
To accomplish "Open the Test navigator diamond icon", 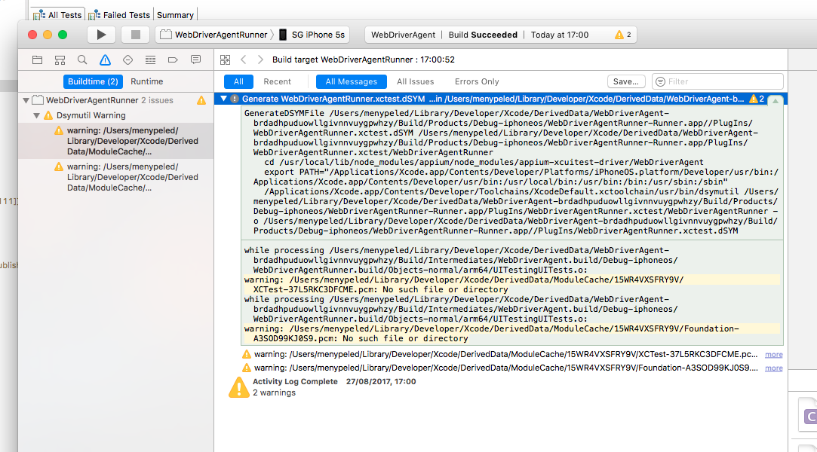I will [x=127, y=60].
